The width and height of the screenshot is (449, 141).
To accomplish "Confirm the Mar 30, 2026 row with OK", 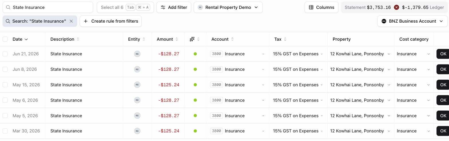I will point(443,131).
